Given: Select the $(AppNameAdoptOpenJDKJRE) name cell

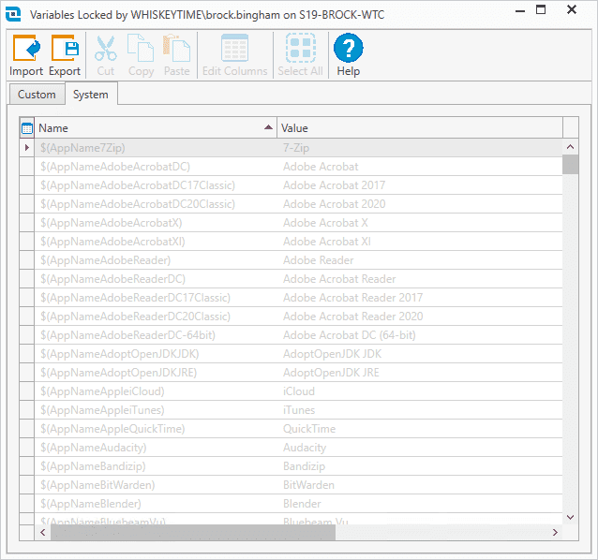Looking at the screenshot, I should click(x=156, y=373).
